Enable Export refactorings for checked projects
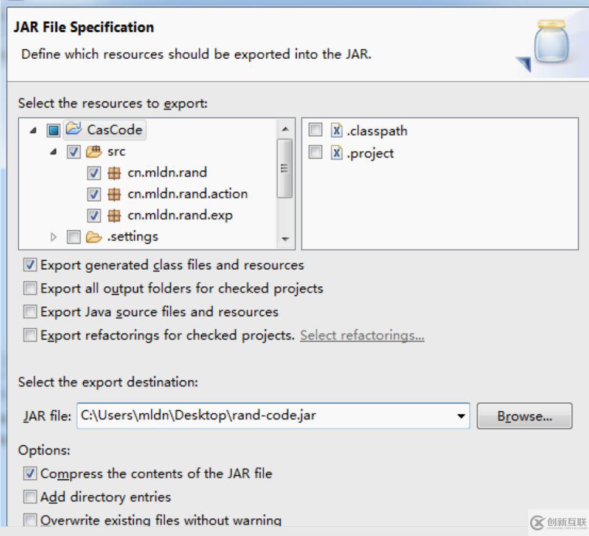Image resolution: width=589 pixels, height=536 pixels. coord(30,335)
